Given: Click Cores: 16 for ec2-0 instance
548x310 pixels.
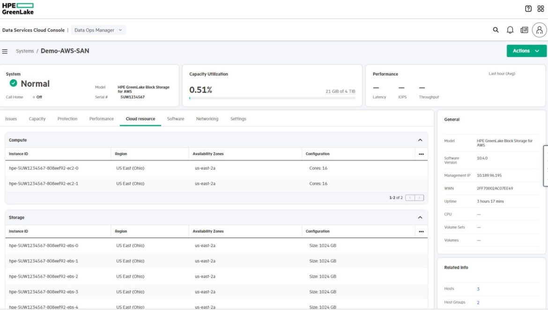Looking at the screenshot, I should click(318, 168).
